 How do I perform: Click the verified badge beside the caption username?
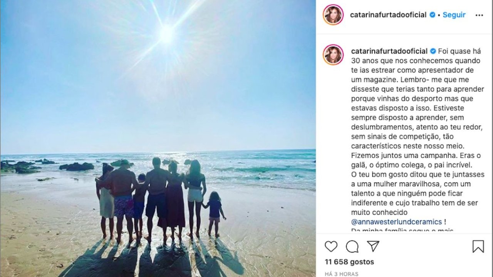pos(433,51)
